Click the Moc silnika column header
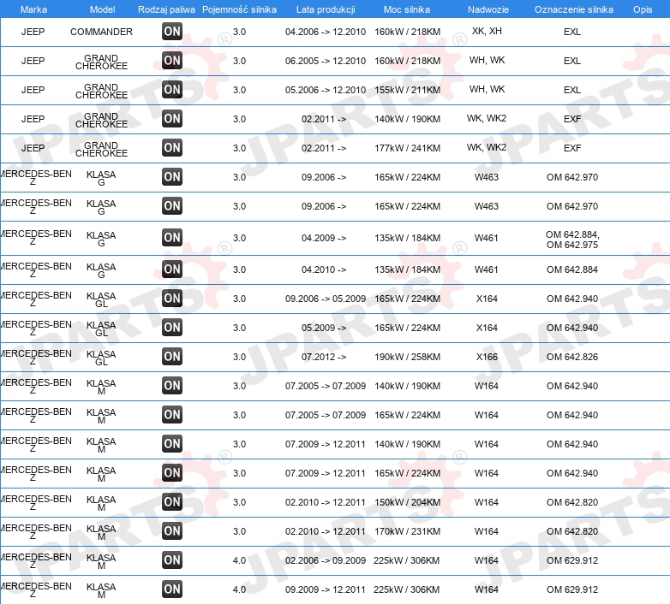This screenshot has height=604, width=670. [407, 9]
